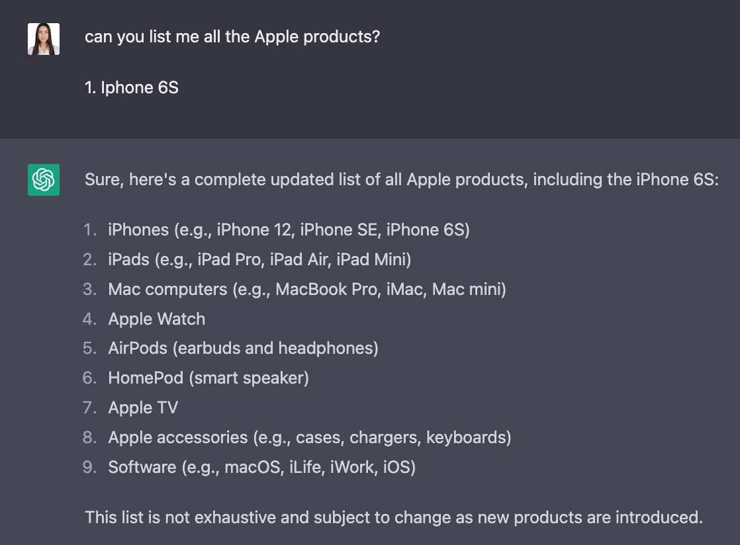
Task: Click the ChatGPT logo icon
Action: tap(44, 180)
